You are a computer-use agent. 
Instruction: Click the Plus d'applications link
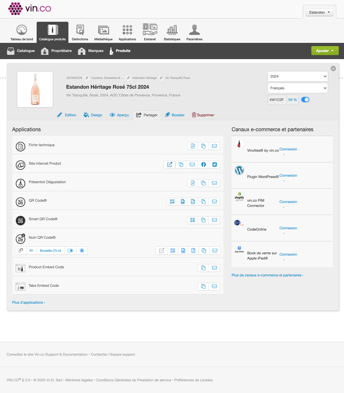pos(29,302)
